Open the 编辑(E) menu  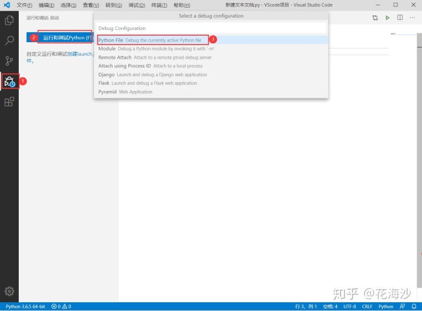pos(46,5)
